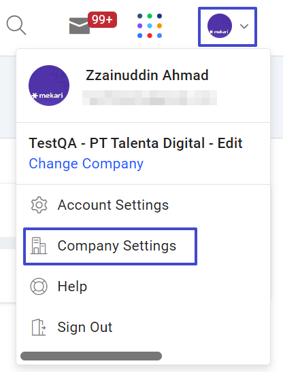Click the horizontal scrollbar at menu bottom
Viewport: 283px width, 372px height.
[x=91, y=356]
